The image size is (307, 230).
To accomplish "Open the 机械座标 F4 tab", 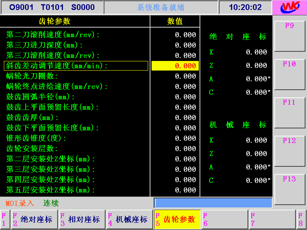I will (130, 219).
